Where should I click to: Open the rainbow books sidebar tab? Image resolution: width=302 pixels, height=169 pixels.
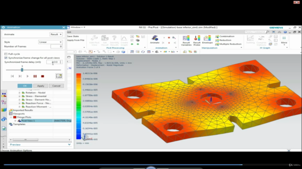4,110
